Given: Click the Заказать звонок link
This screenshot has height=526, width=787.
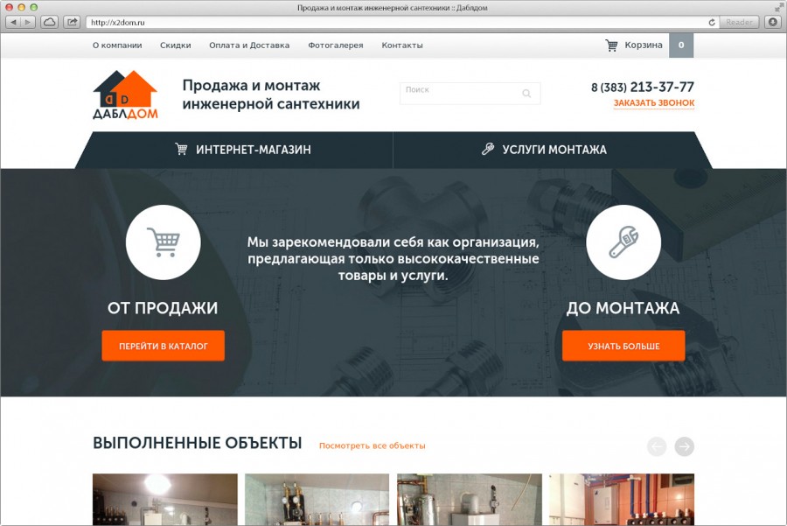Looking at the screenshot, I should coord(654,103).
